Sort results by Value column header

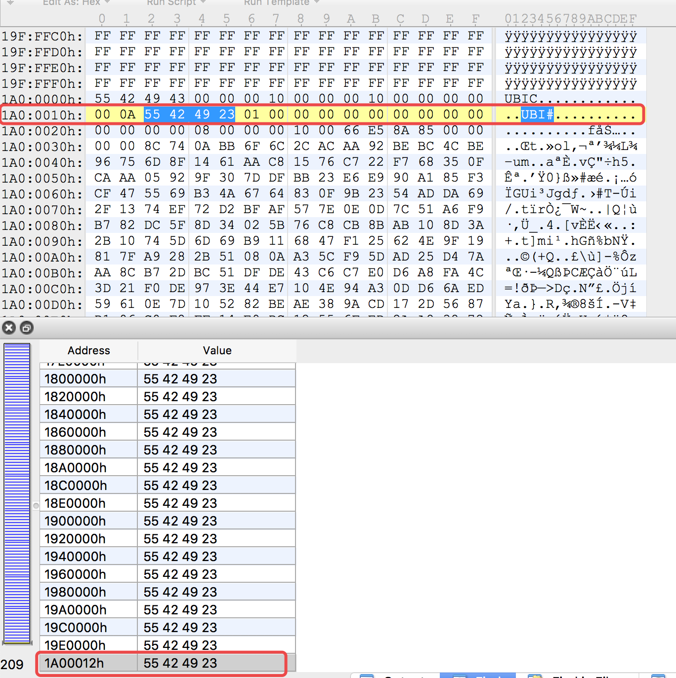pos(217,351)
